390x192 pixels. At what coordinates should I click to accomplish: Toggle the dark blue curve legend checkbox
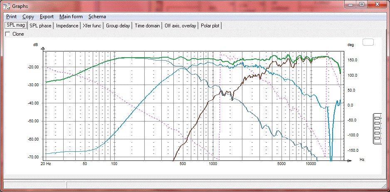coord(377,133)
